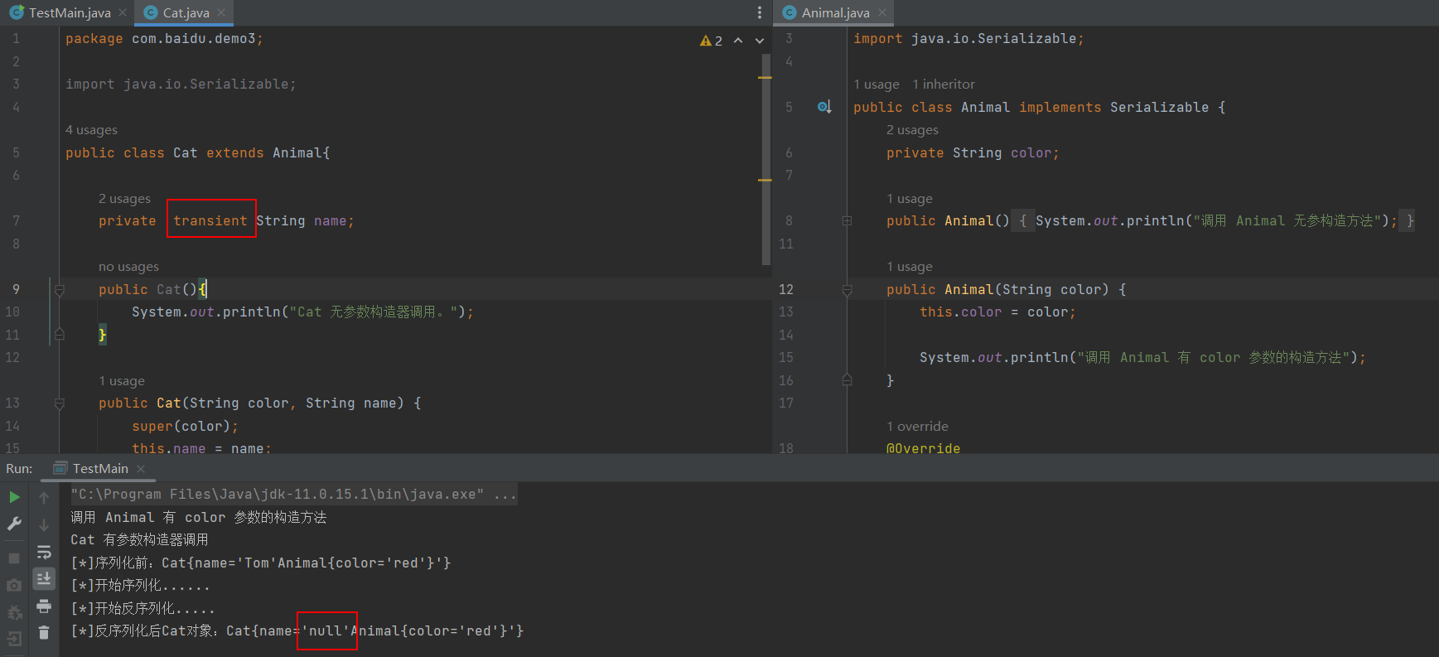Clear all console output with trash icon
Image resolution: width=1439 pixels, height=657 pixels.
coord(44,633)
